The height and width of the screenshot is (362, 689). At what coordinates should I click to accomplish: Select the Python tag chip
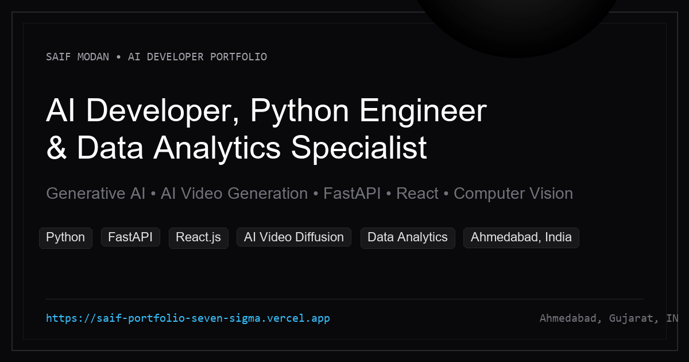point(65,238)
